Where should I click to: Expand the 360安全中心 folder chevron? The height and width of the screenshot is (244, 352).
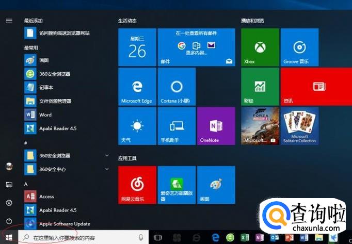[107, 169]
